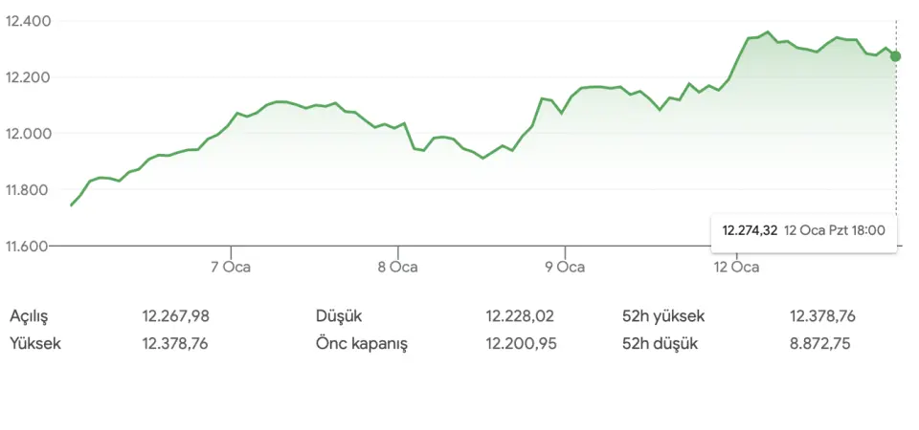The height and width of the screenshot is (430, 919).
Task: Click the 12.200 y-axis label
Action: click(29, 77)
